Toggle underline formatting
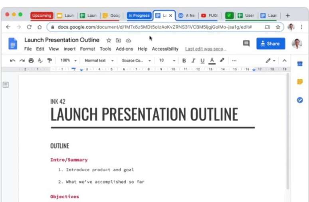309x202 pixels. click(202, 61)
